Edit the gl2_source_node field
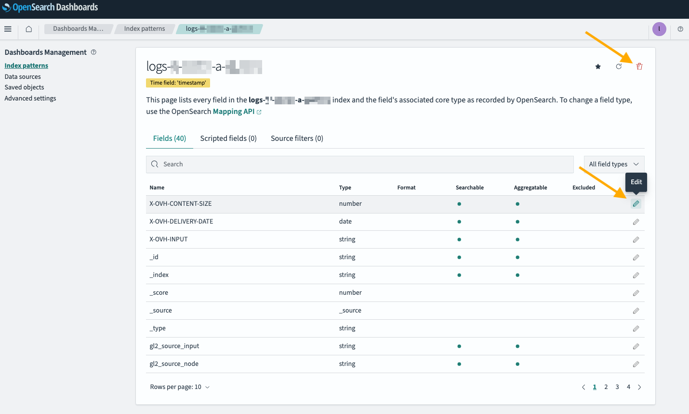The width and height of the screenshot is (689, 414). click(x=636, y=364)
